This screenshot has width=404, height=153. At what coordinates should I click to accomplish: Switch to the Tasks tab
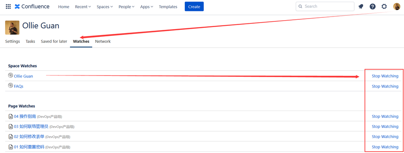tap(30, 42)
